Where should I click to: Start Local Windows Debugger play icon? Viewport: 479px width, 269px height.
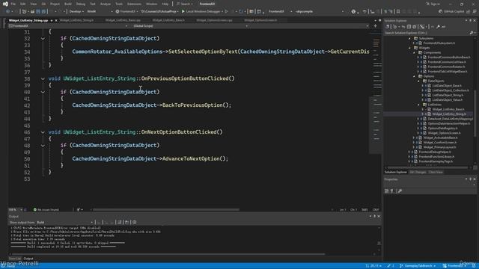(x=183, y=12)
